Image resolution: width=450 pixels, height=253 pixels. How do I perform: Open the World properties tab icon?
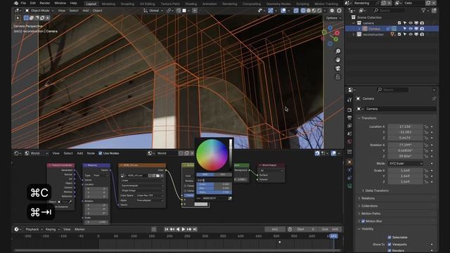point(349,142)
